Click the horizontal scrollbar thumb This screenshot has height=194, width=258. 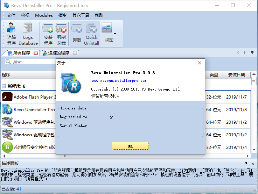(x=65, y=156)
